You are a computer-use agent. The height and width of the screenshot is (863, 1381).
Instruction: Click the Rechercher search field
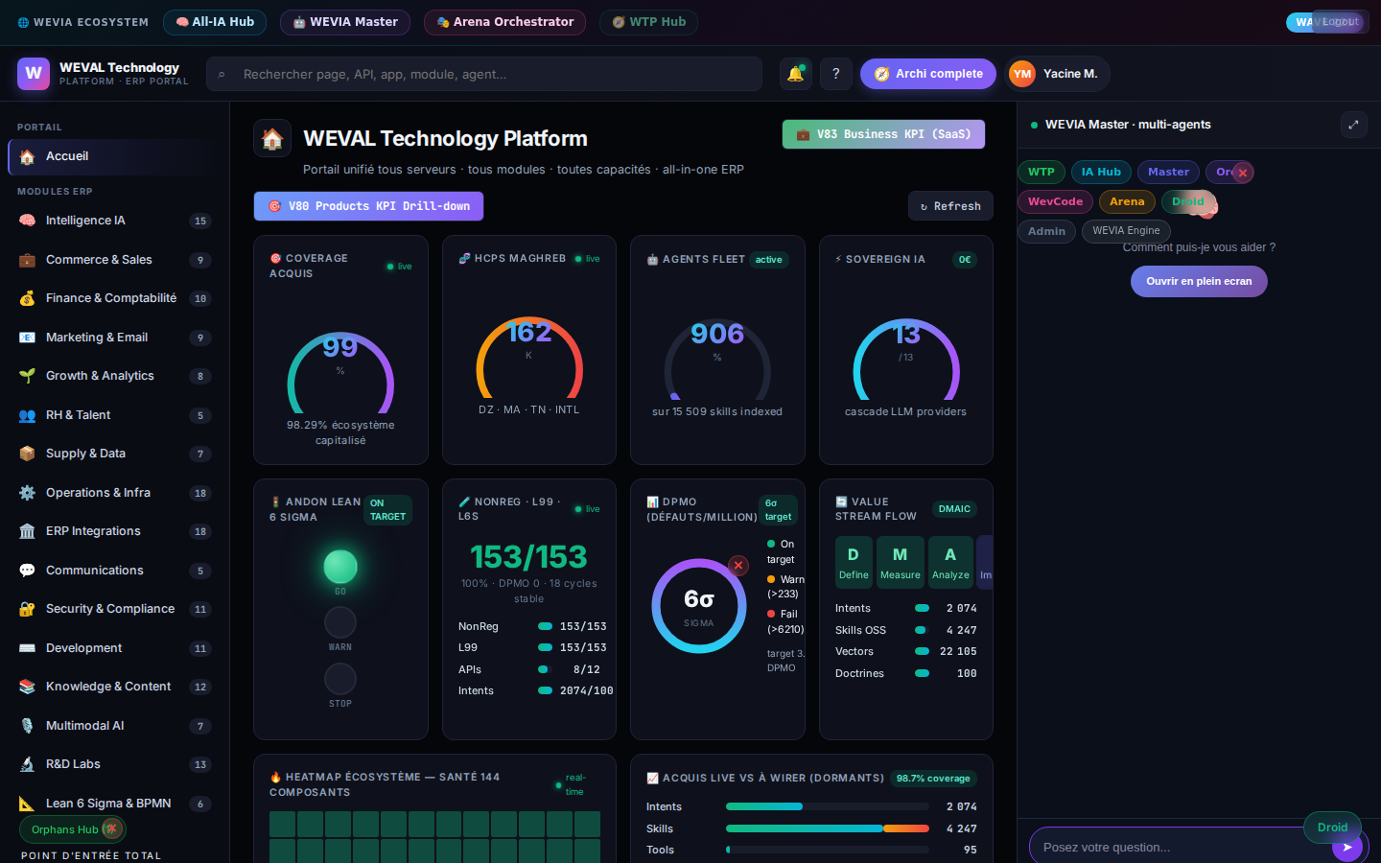pos(483,74)
